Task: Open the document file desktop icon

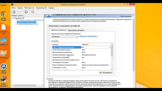Action: [4, 29]
